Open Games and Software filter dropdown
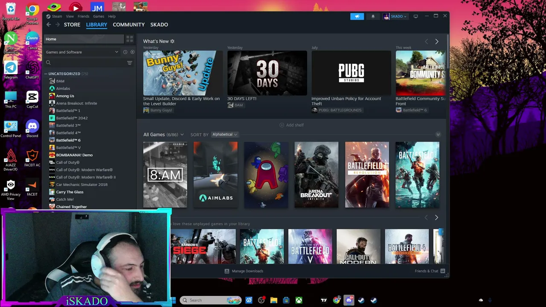 point(82,52)
